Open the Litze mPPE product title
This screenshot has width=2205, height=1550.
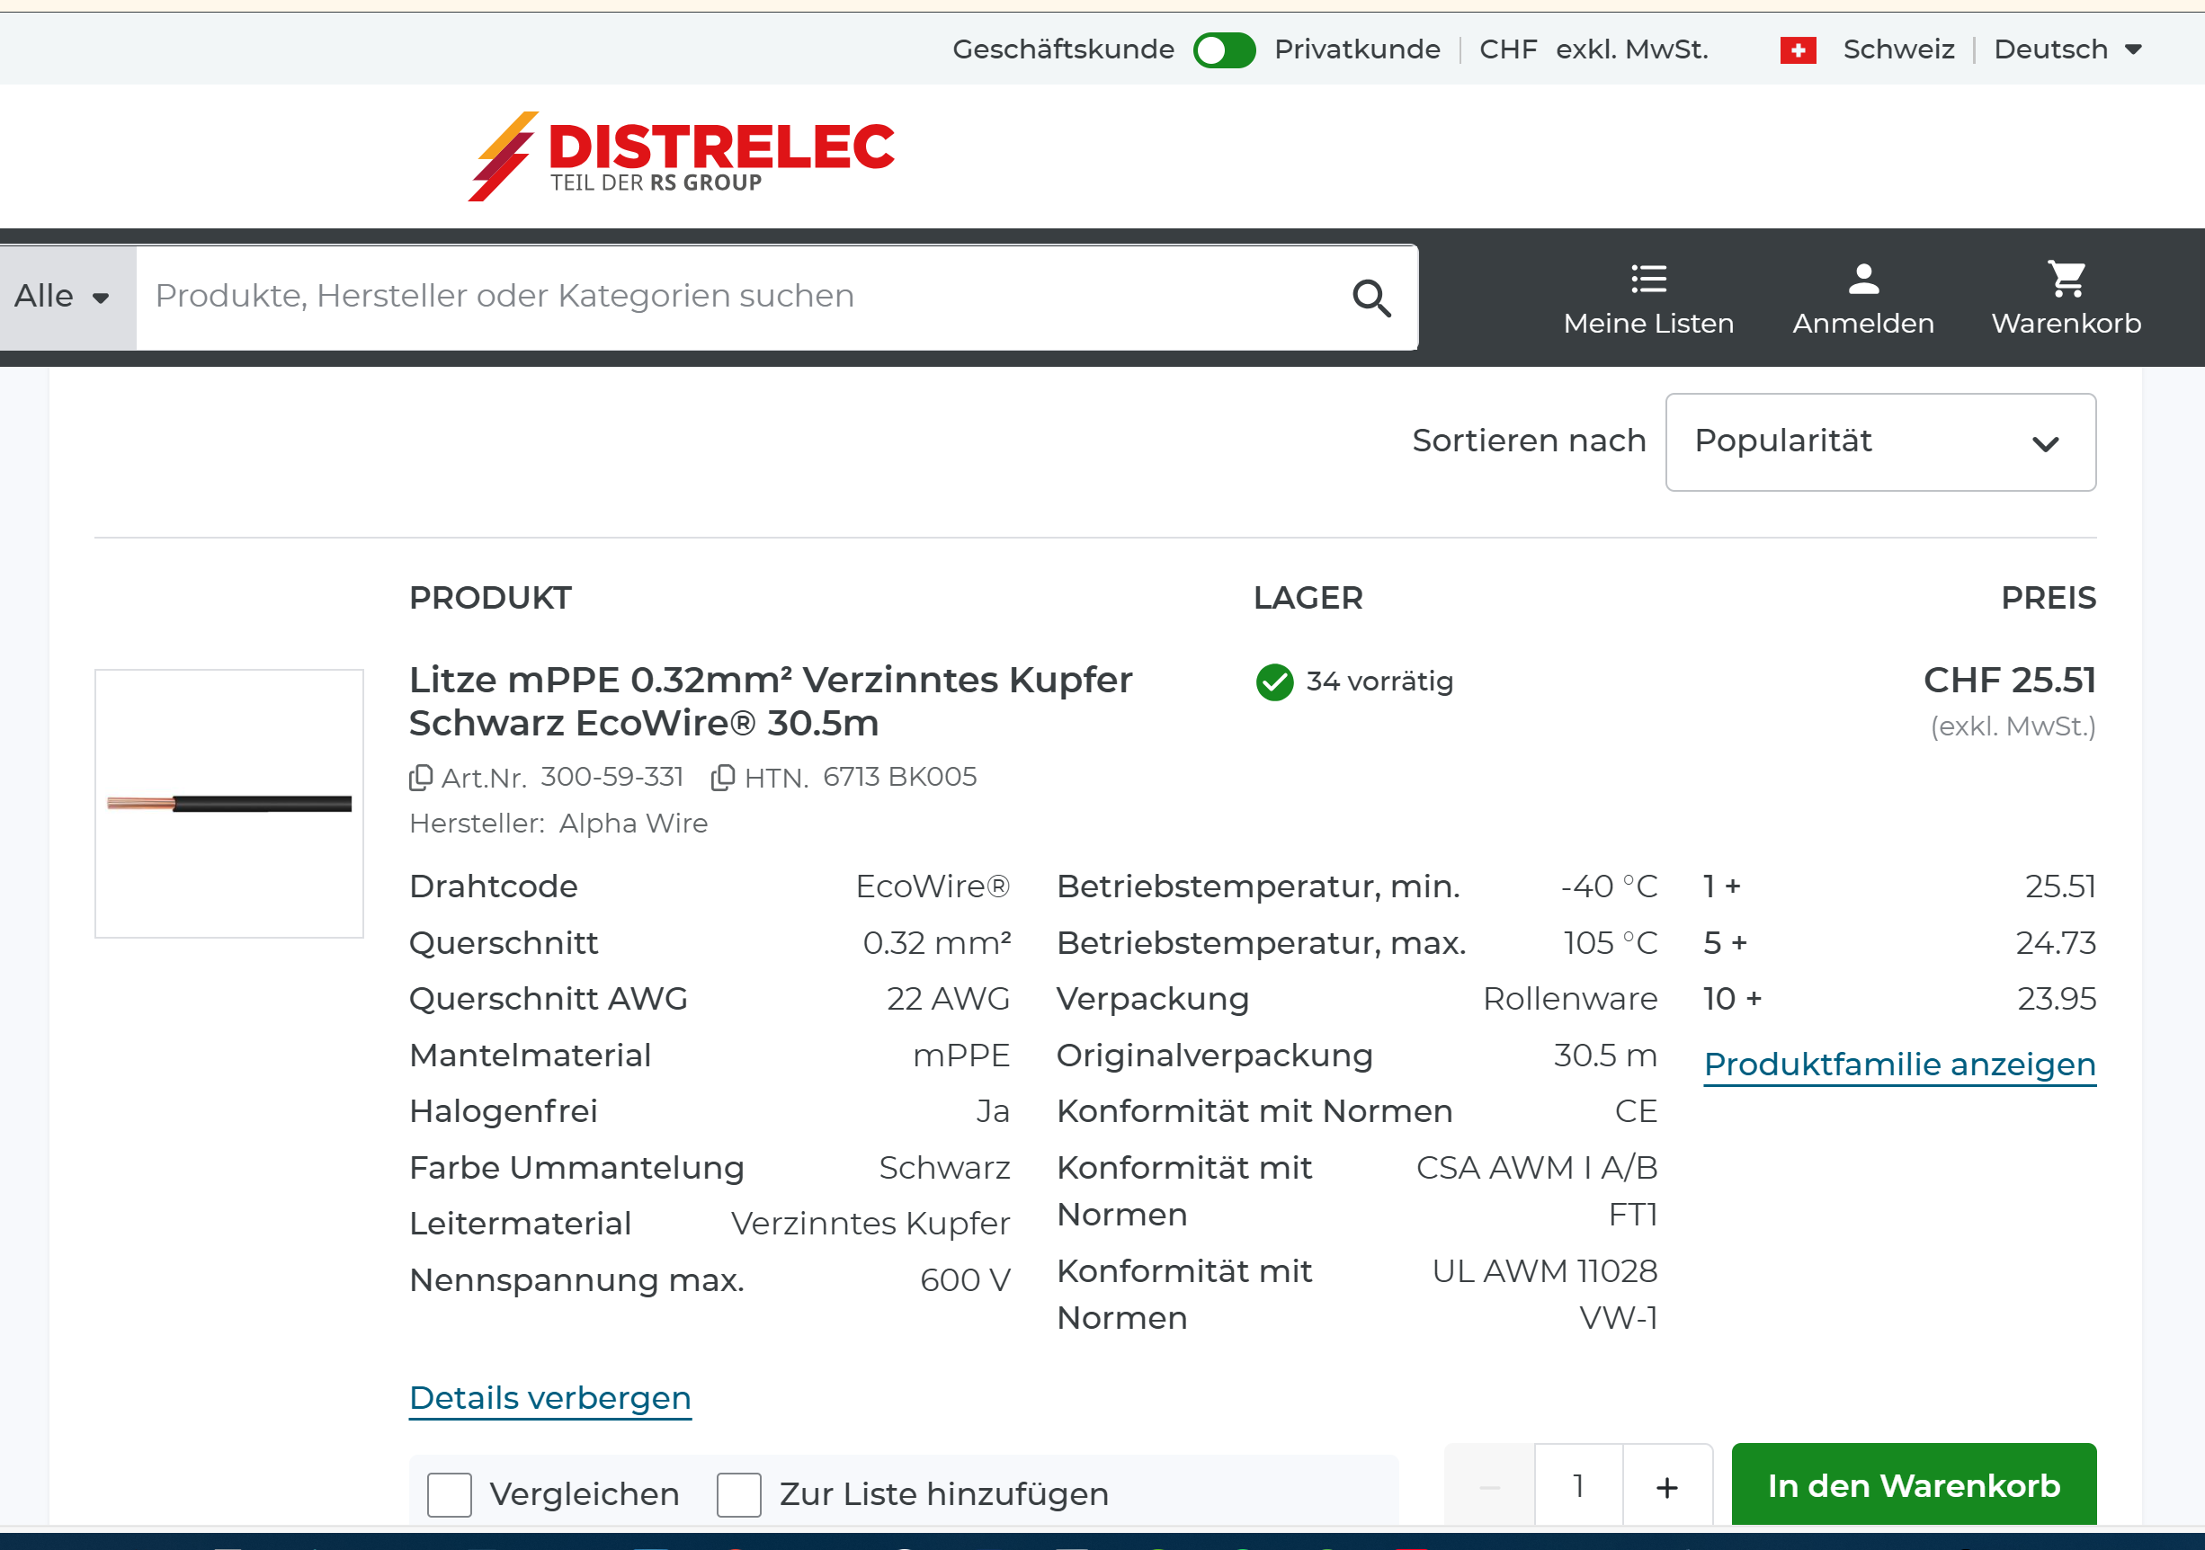(770, 701)
